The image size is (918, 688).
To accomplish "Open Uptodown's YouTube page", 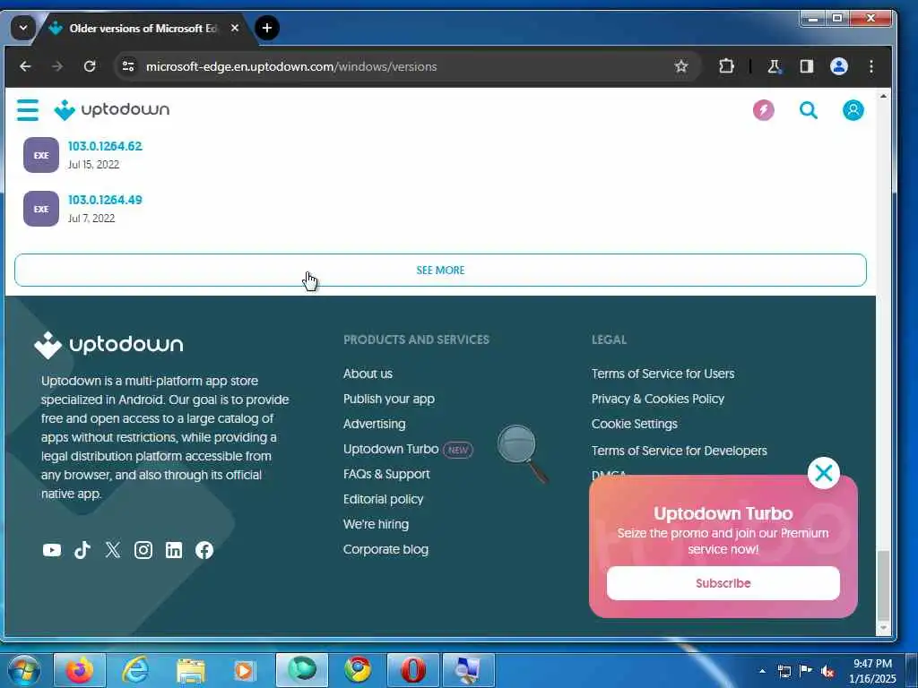I will tap(52, 550).
